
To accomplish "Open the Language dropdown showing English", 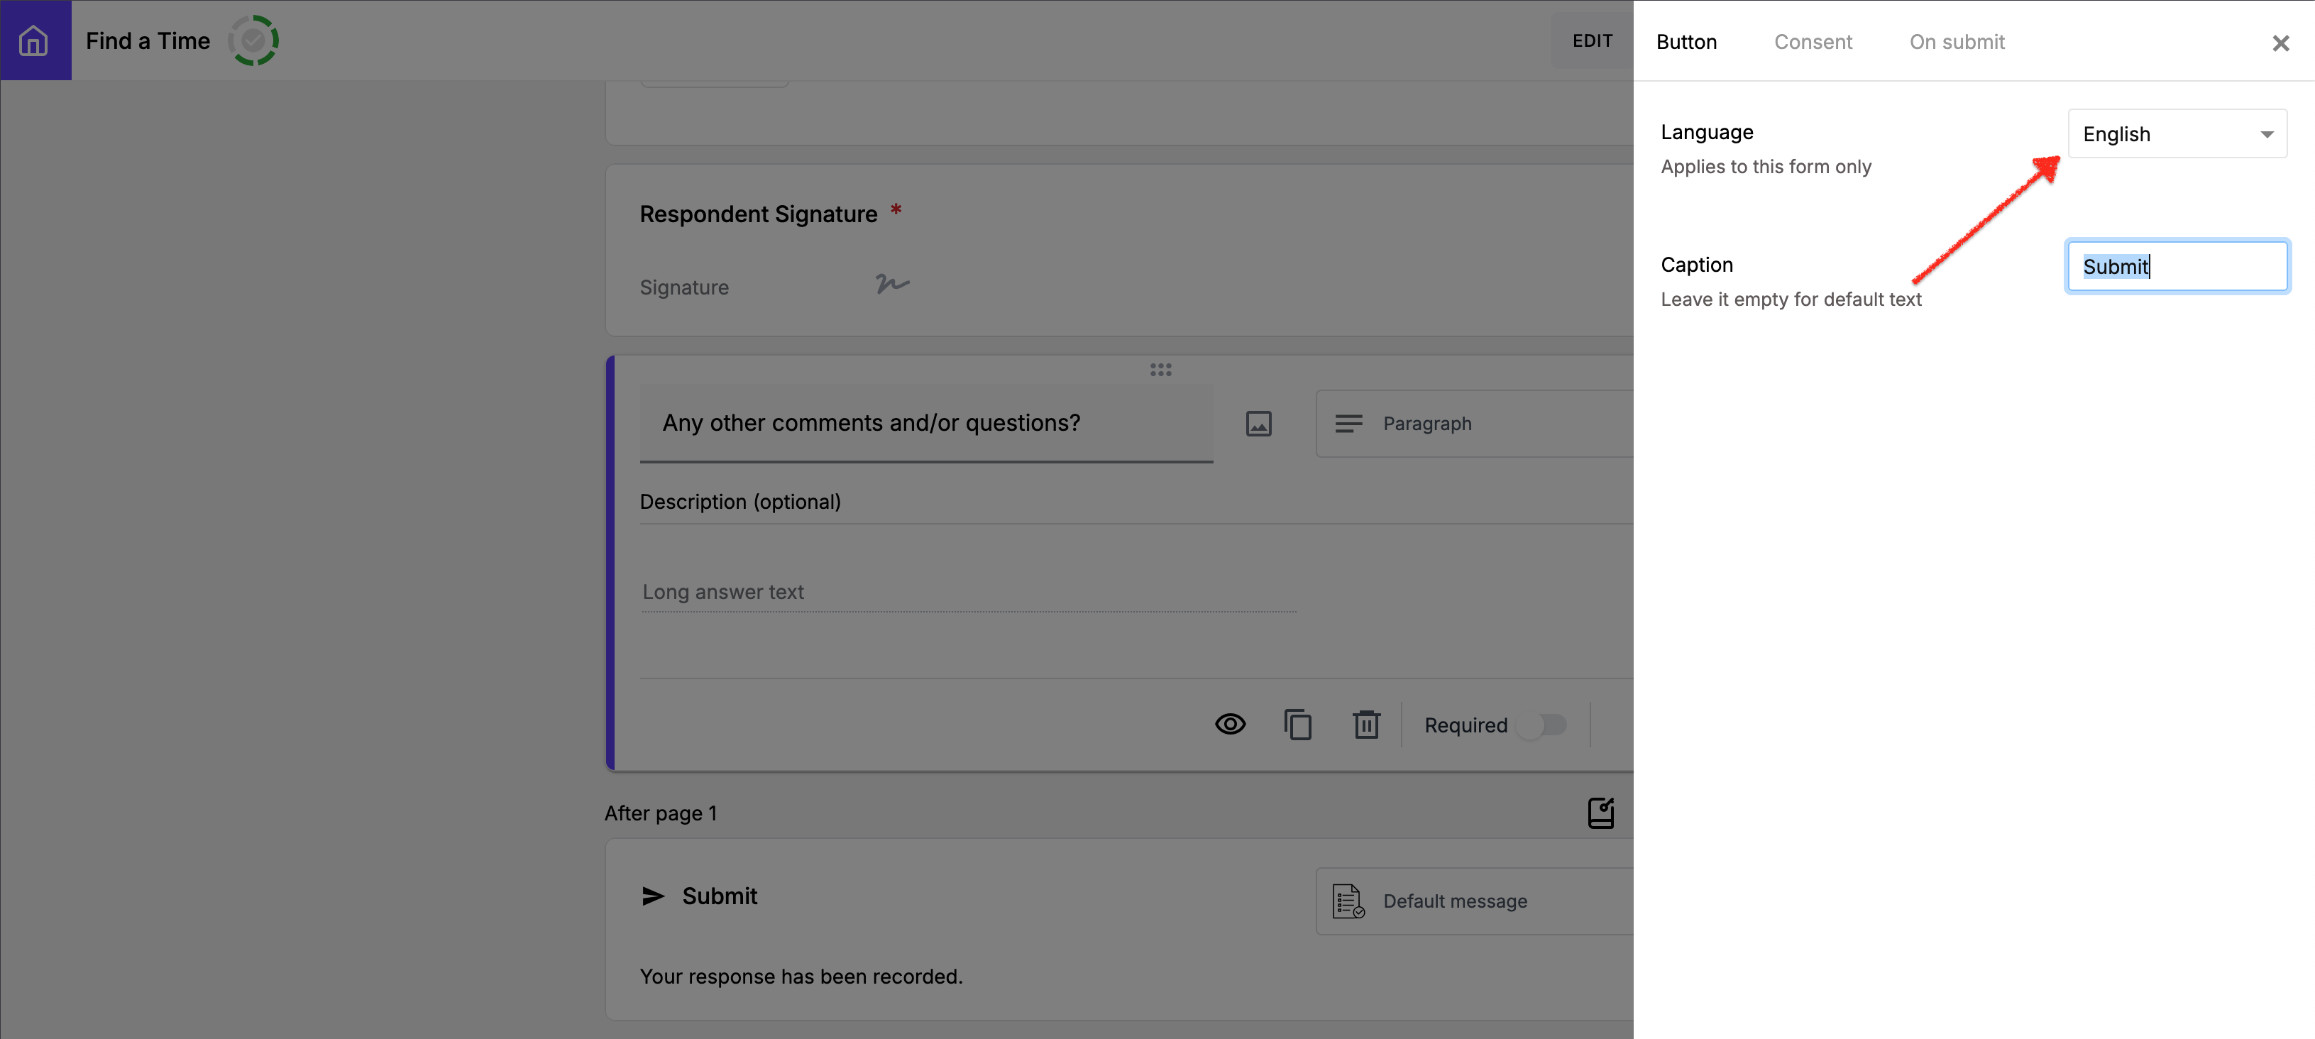I will click(x=2177, y=134).
